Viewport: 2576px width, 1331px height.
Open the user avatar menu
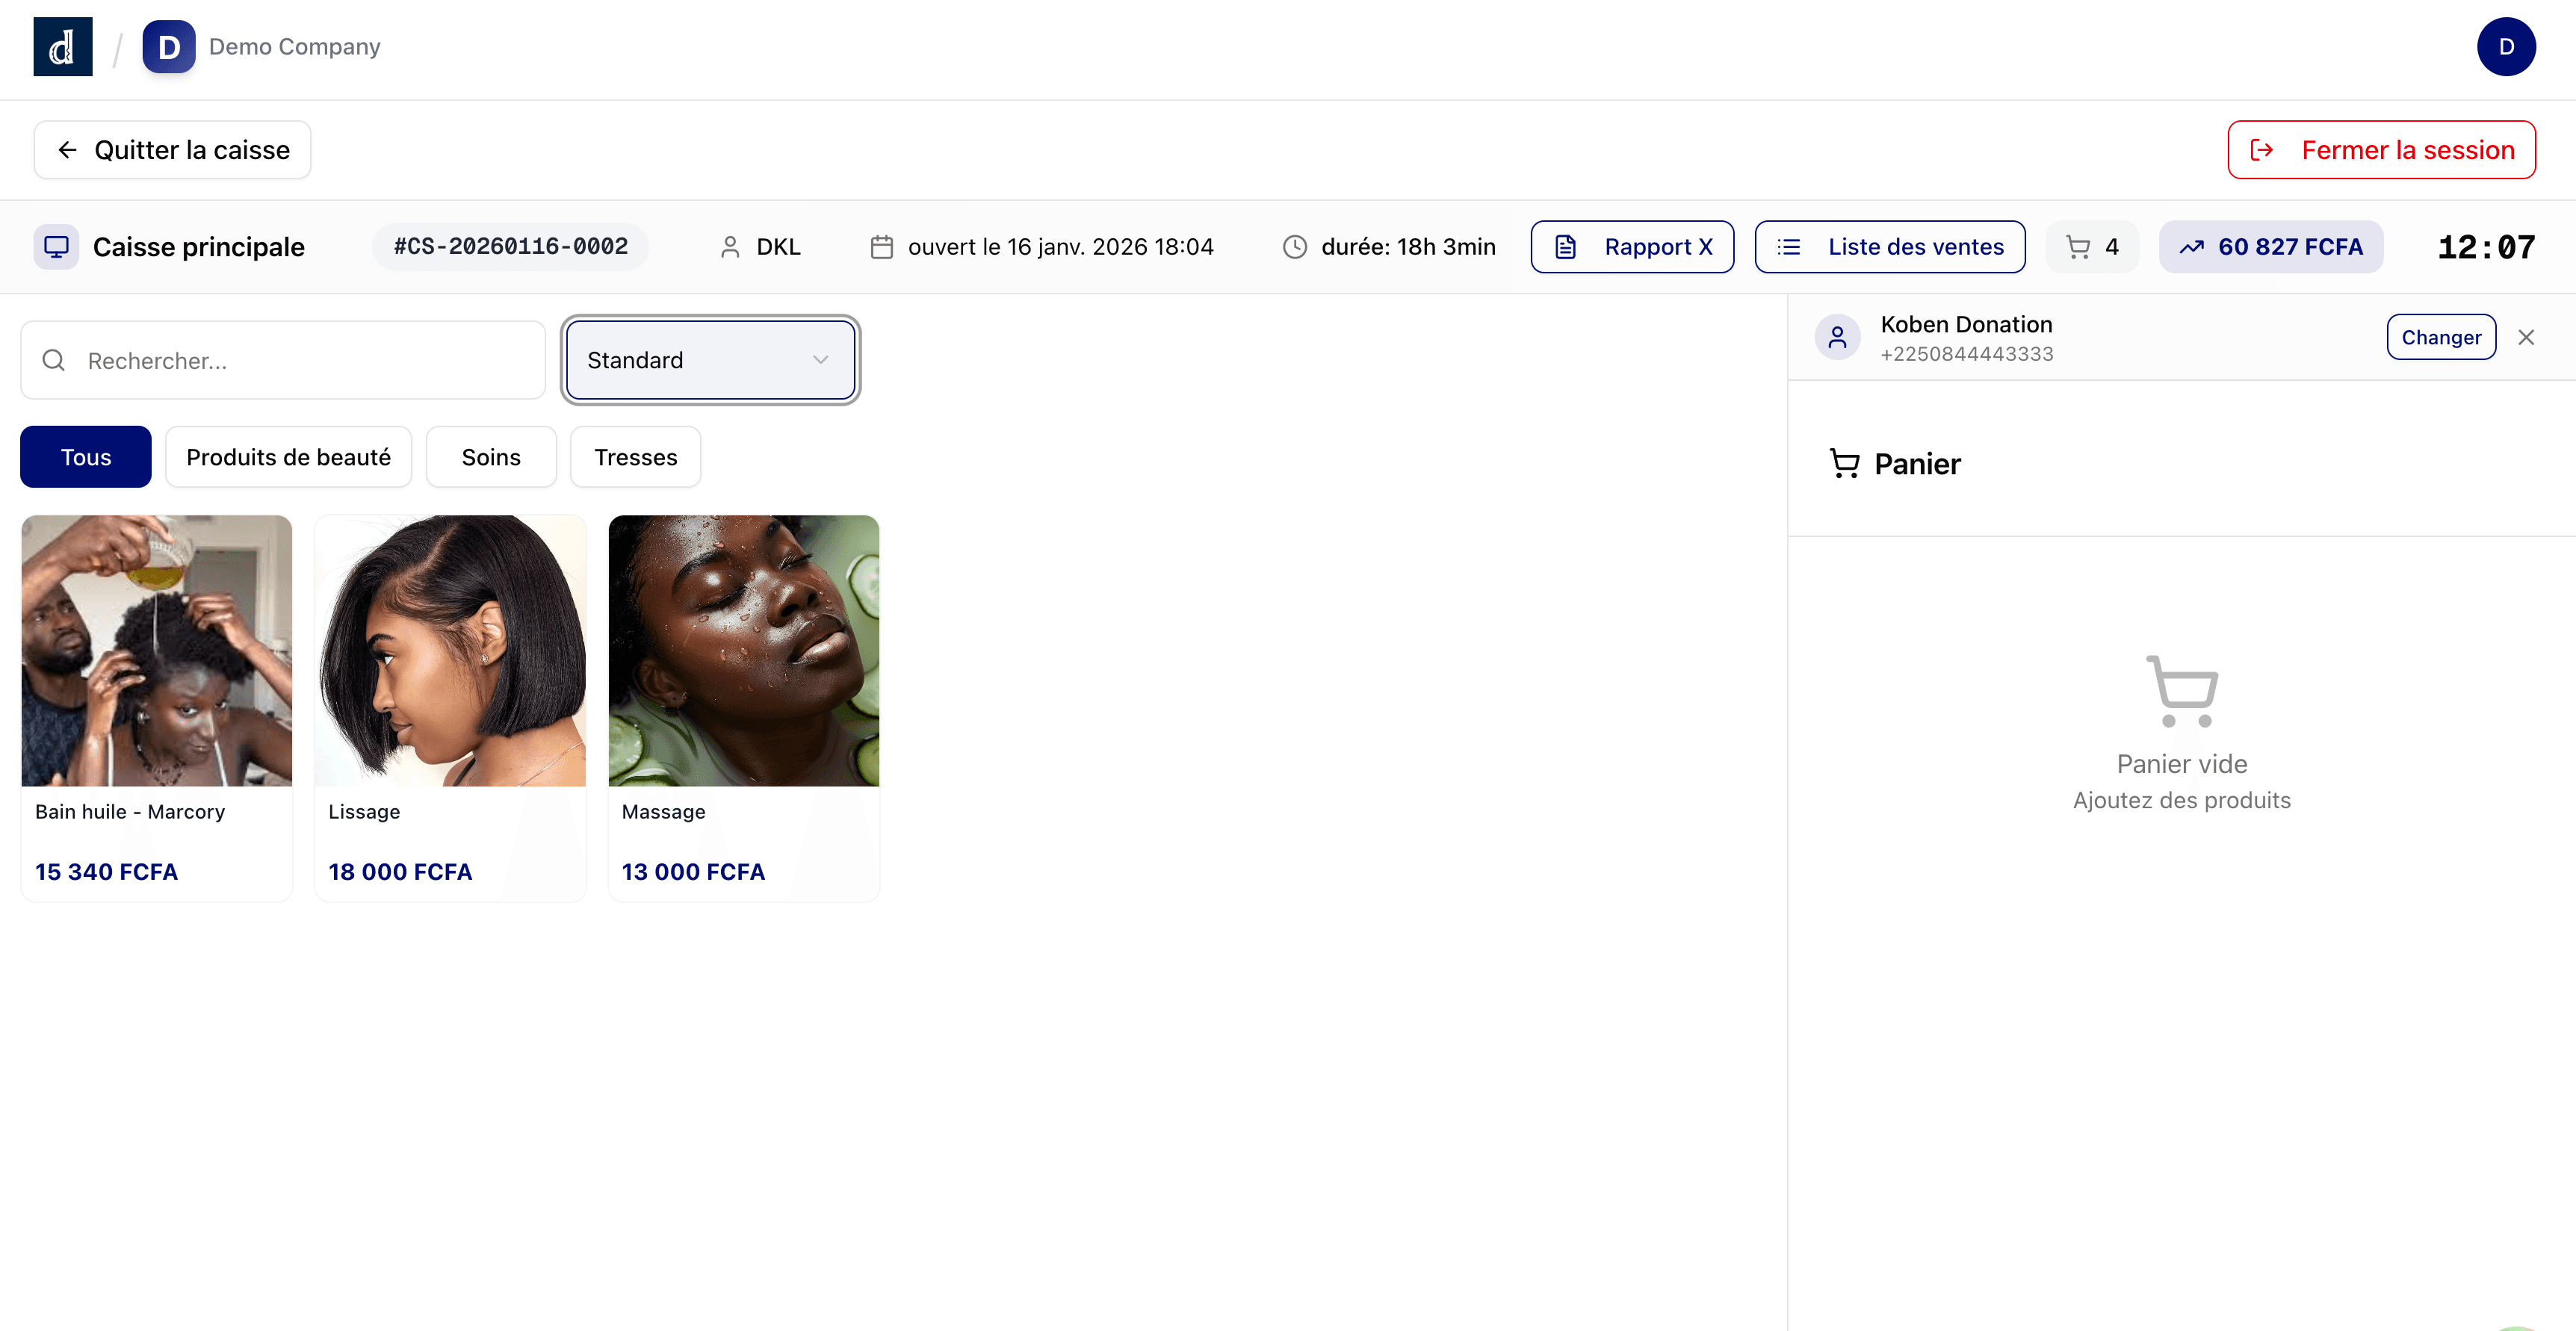coord(2505,47)
